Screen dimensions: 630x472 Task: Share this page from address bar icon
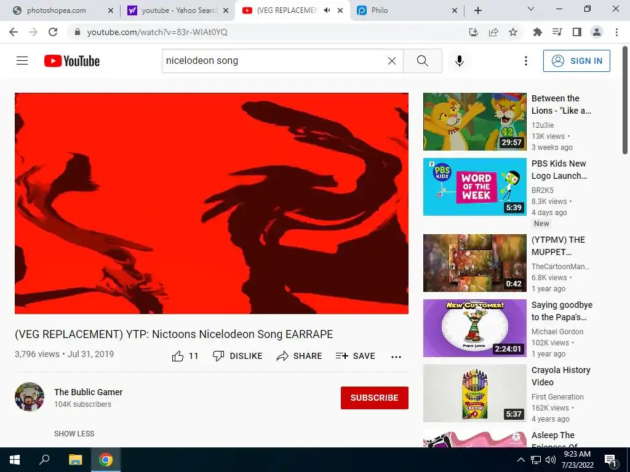tap(493, 32)
